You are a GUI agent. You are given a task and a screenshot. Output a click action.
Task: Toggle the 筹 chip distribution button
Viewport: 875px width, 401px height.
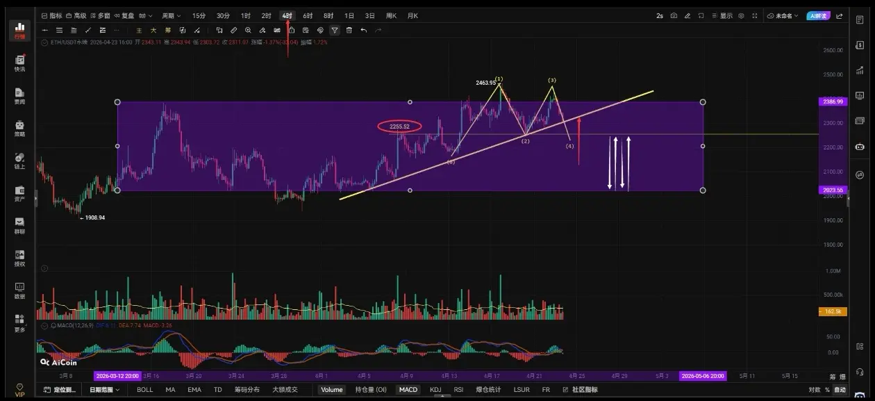(x=168, y=30)
